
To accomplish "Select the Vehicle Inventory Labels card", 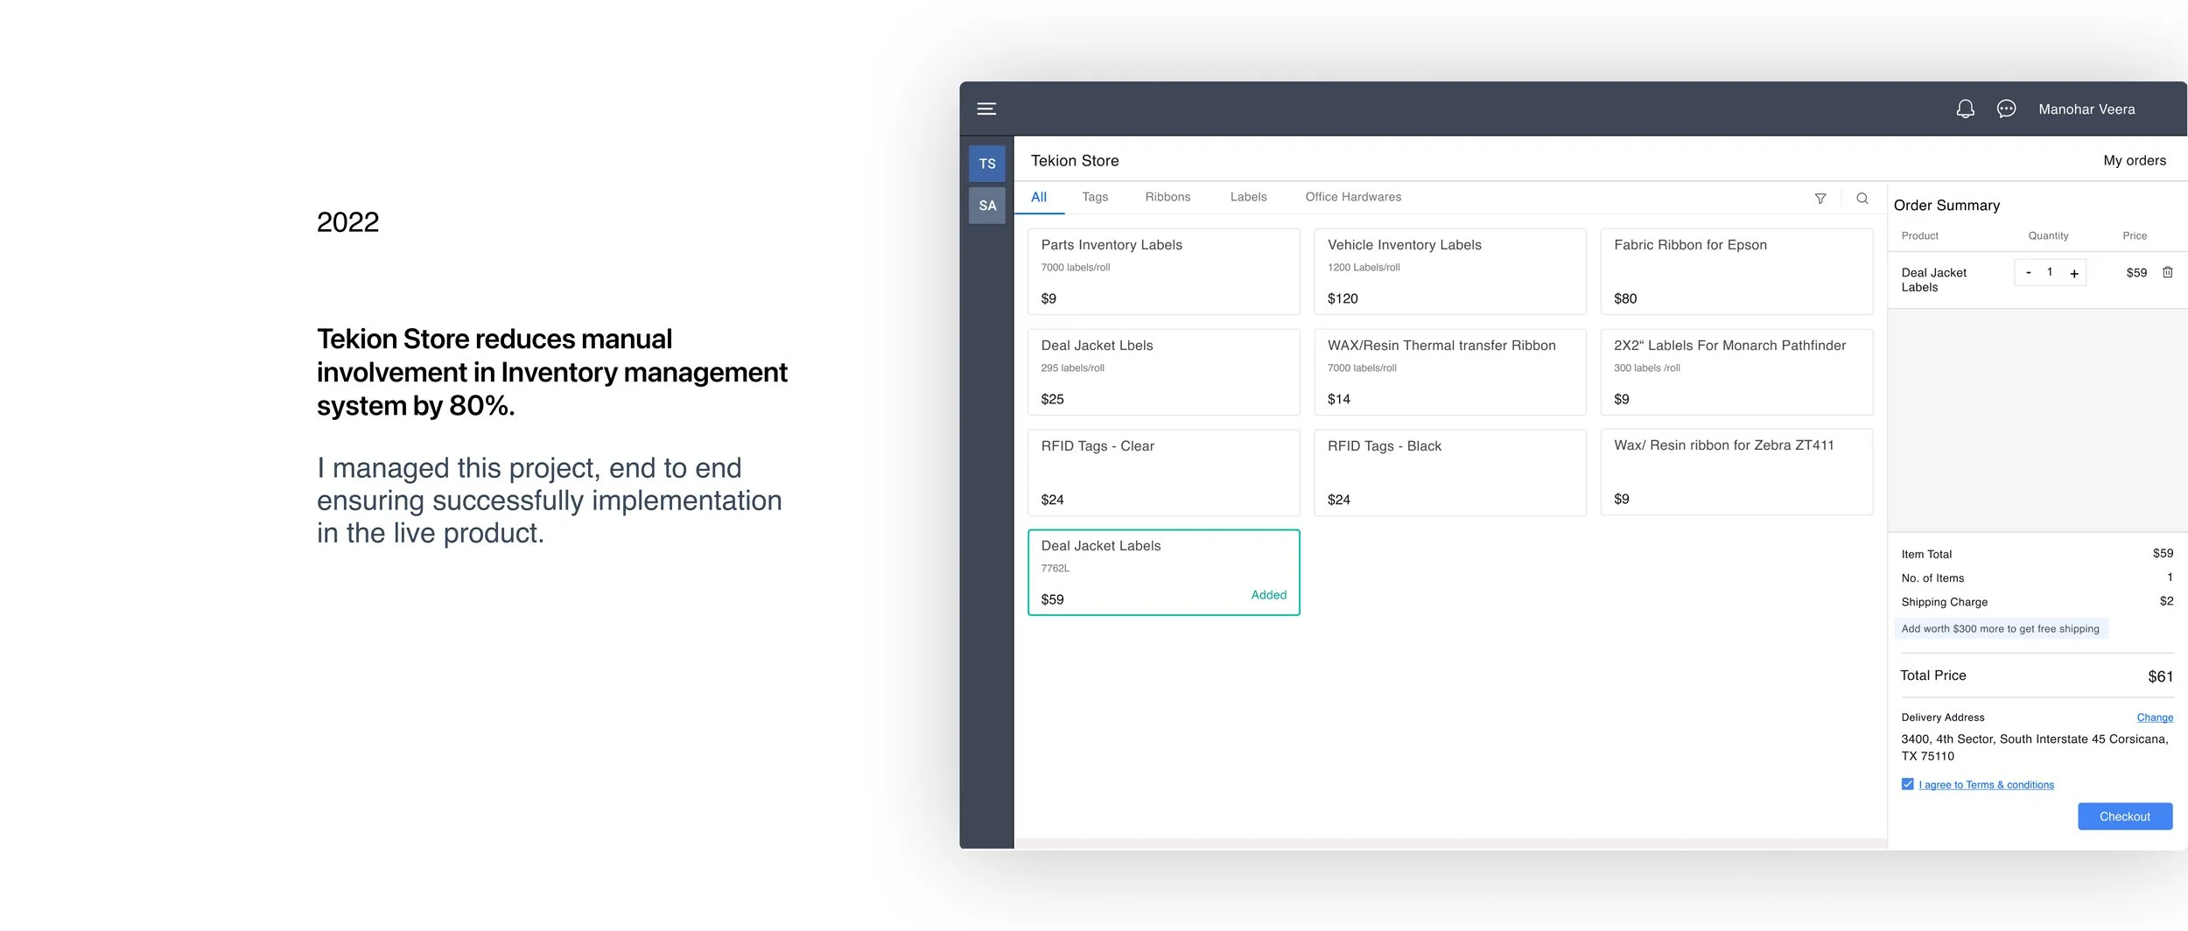I will coord(1450,271).
